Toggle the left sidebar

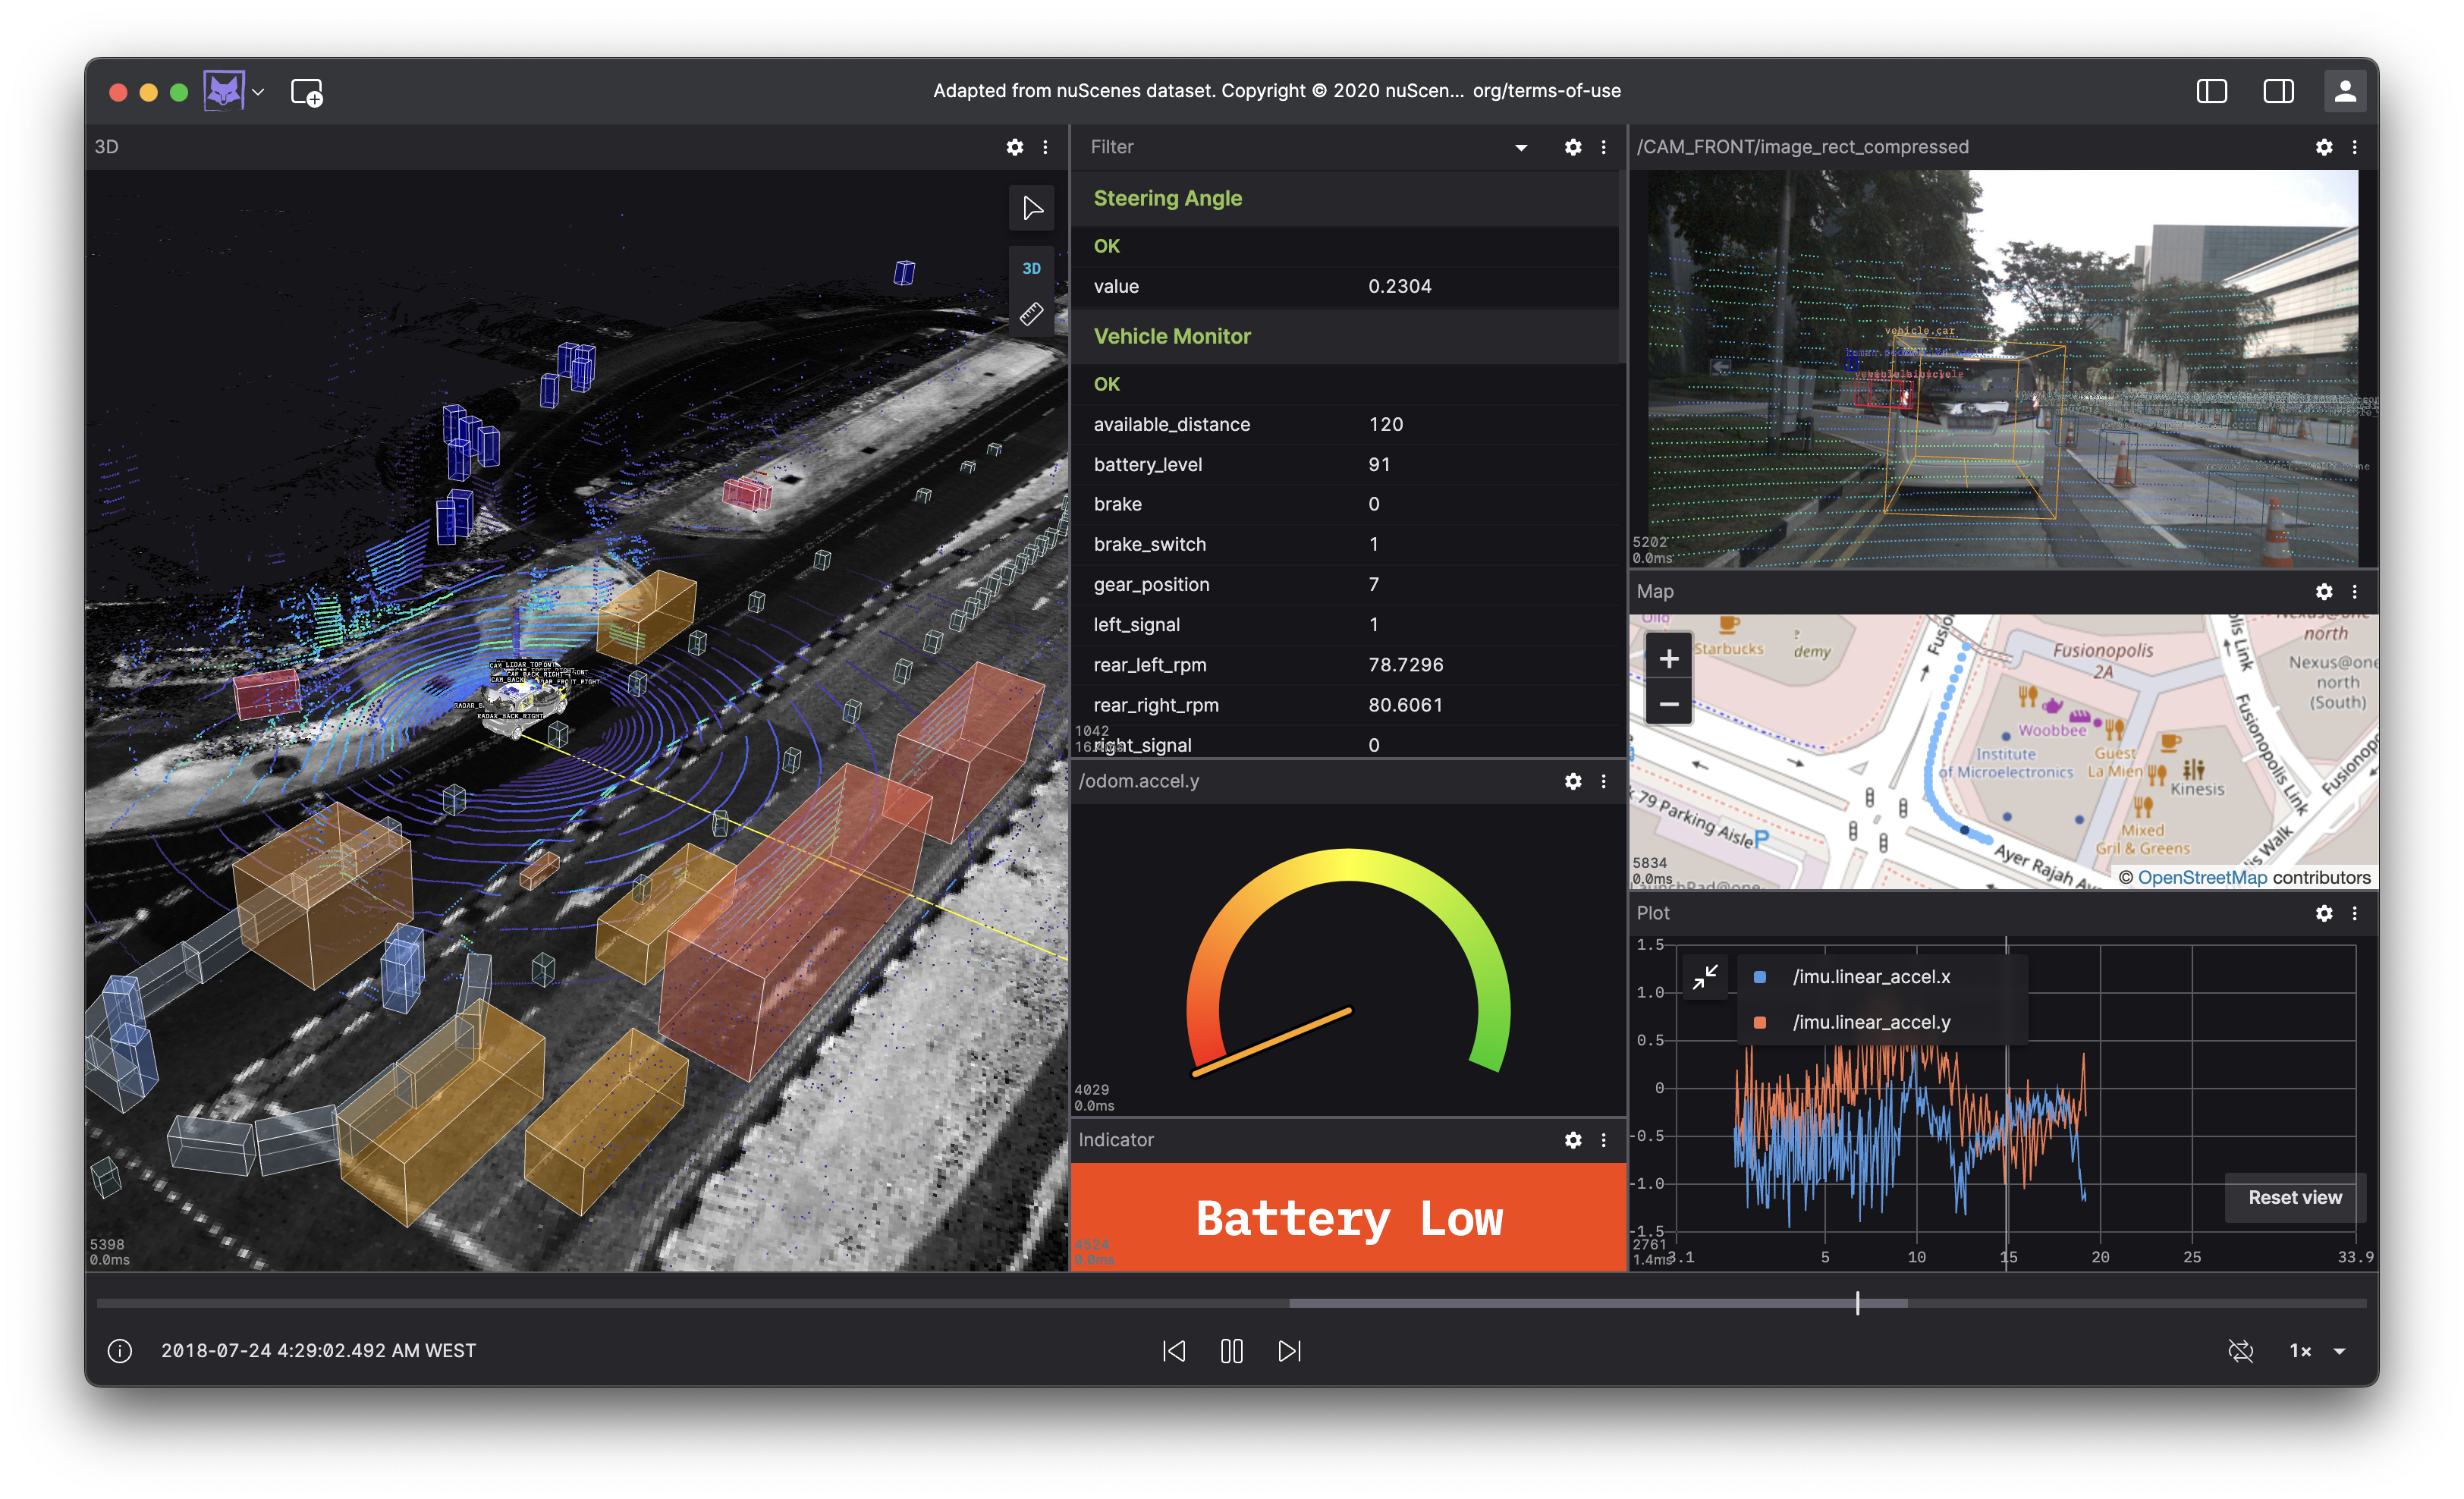[2211, 91]
